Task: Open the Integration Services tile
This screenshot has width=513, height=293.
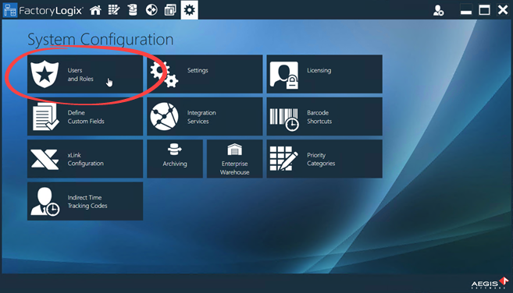Action: click(x=205, y=117)
